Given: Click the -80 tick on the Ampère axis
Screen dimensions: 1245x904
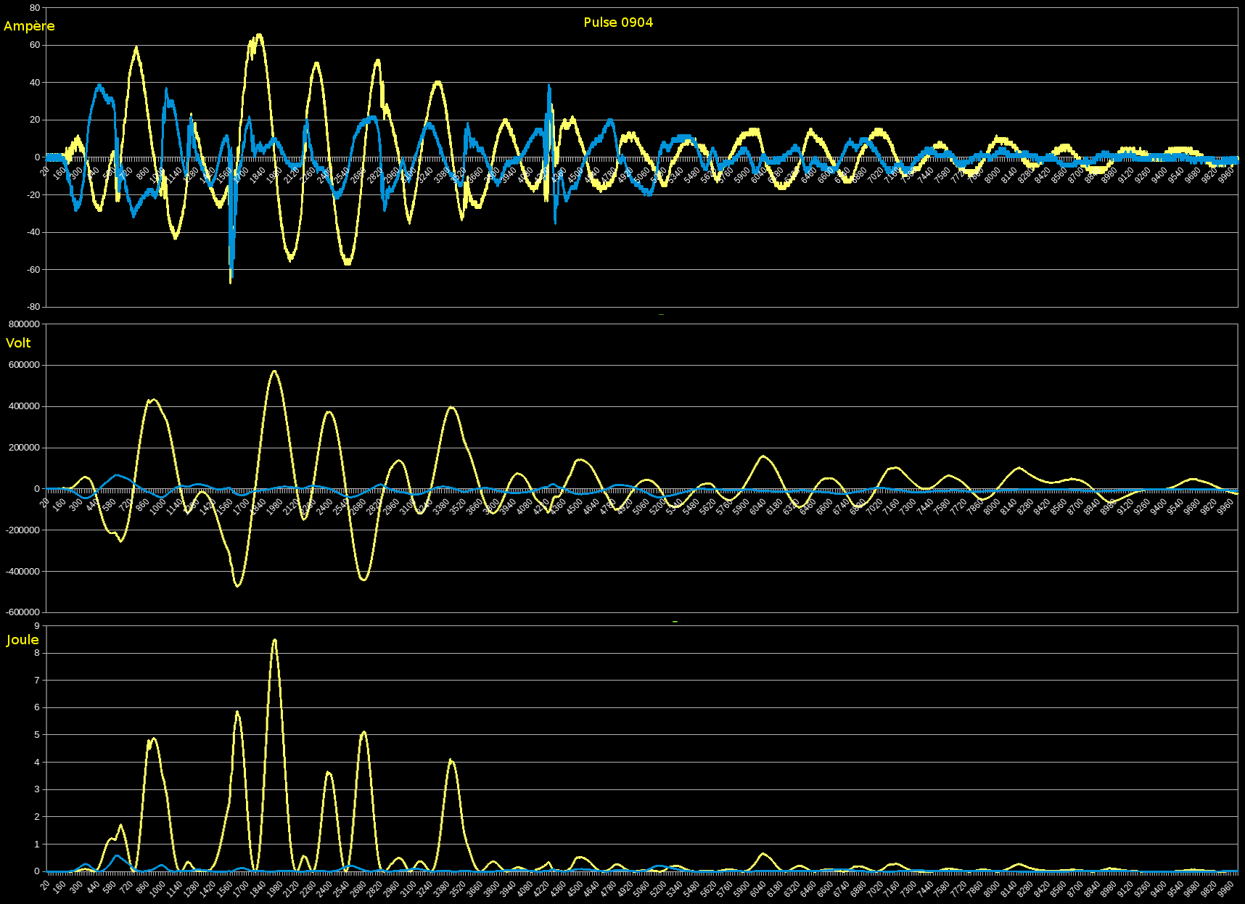Looking at the screenshot, I should (x=33, y=307).
